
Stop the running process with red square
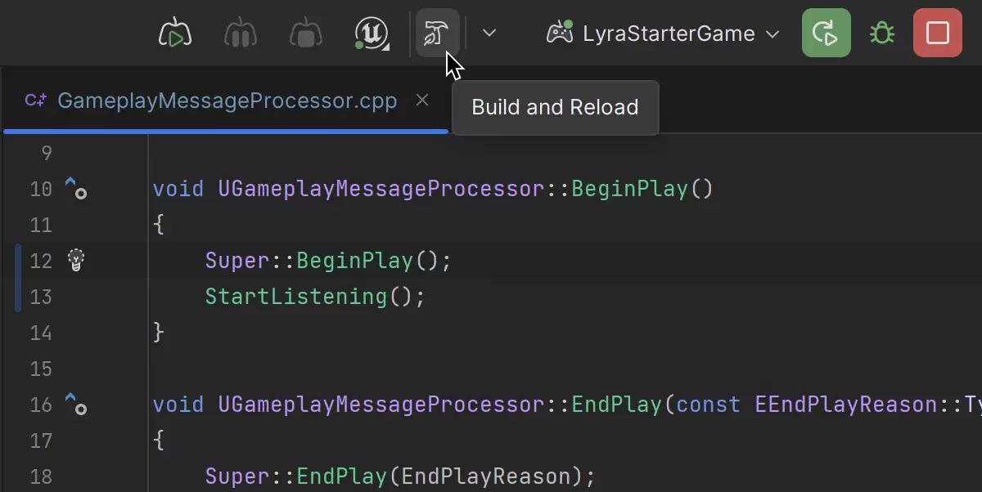point(937,34)
